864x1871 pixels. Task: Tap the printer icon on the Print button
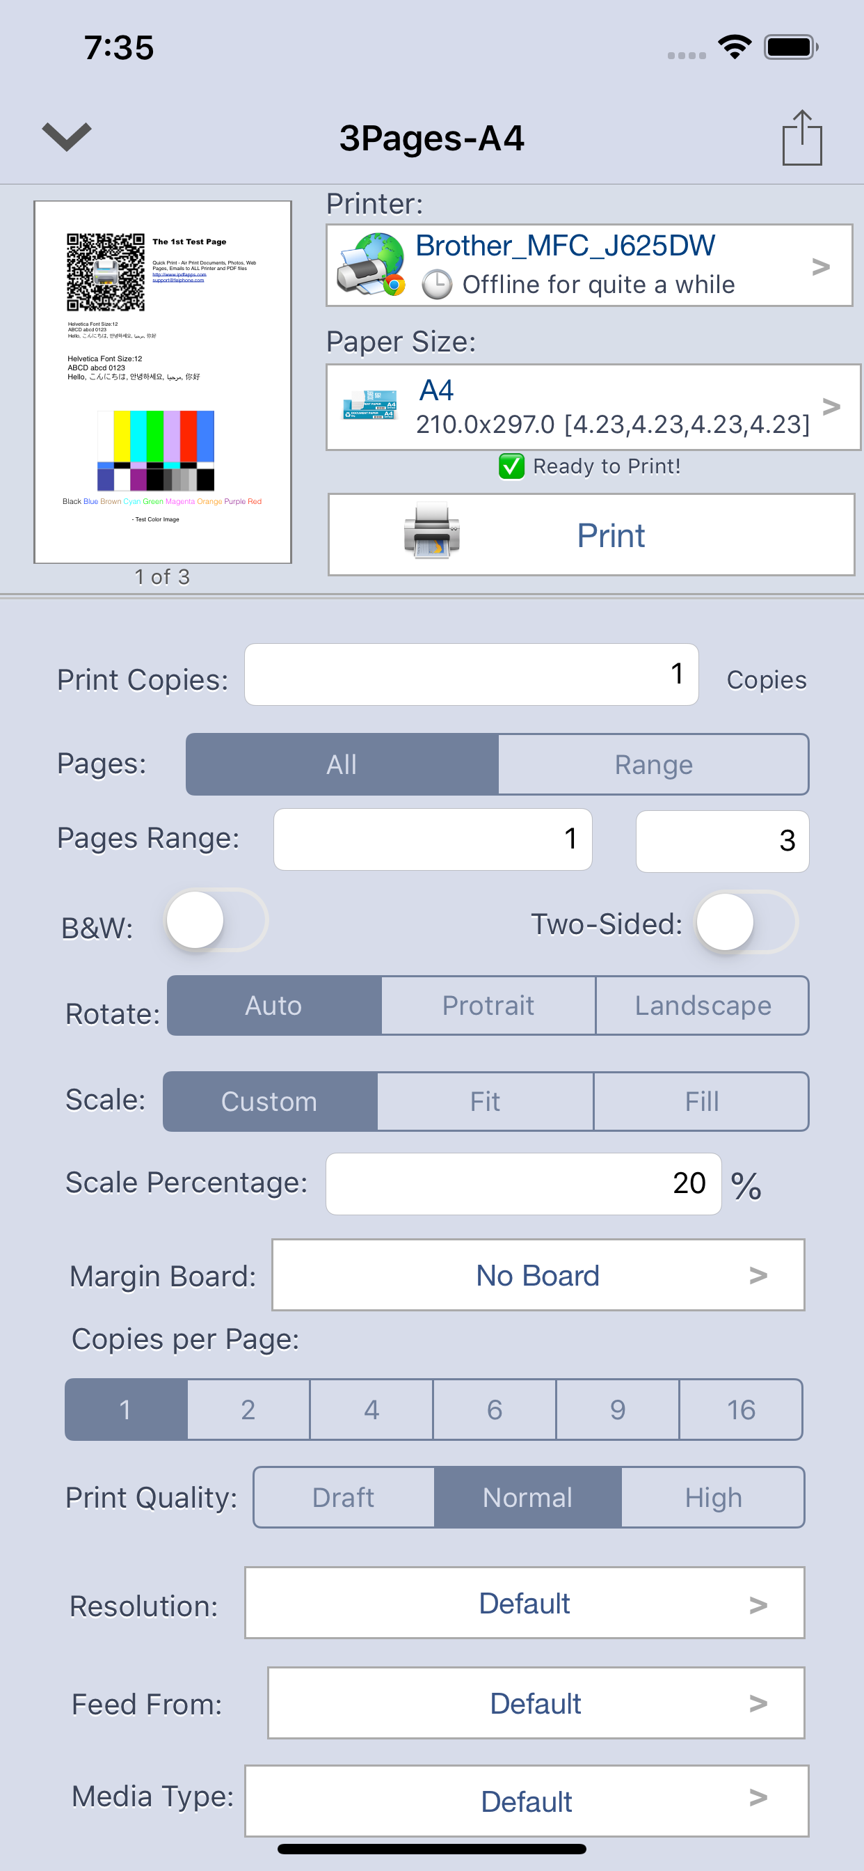click(x=432, y=531)
